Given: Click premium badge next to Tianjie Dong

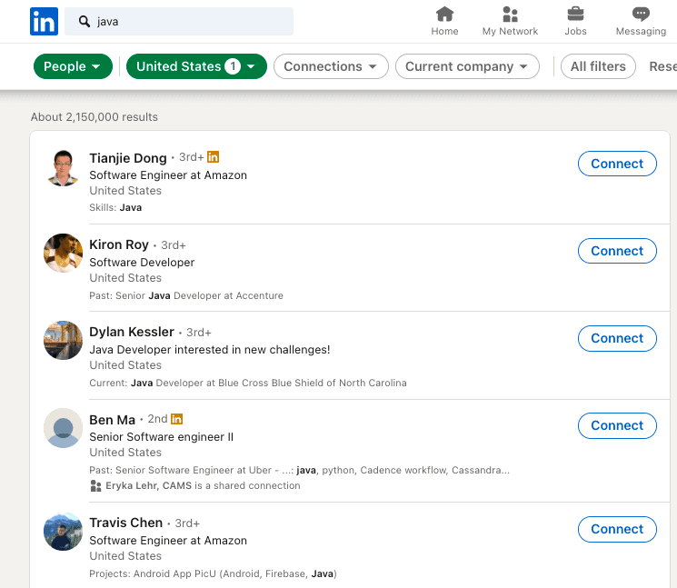Looking at the screenshot, I should tap(214, 157).
